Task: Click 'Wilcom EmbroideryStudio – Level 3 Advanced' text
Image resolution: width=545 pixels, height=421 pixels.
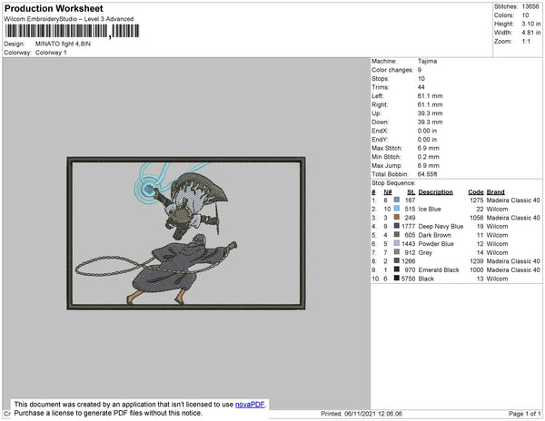Action: 69,19
